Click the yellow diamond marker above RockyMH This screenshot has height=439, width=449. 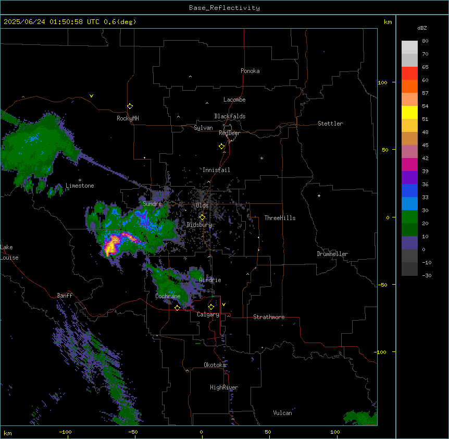(130, 106)
